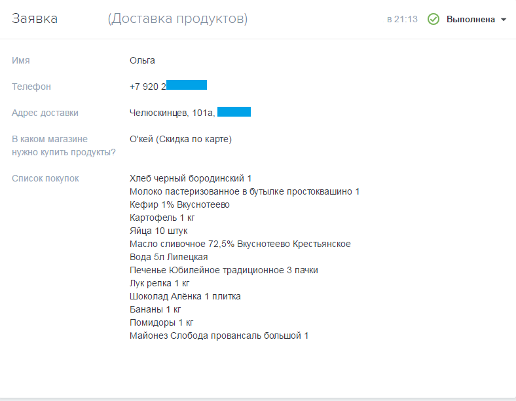Click the Адрес доставки field label
516x401 pixels.
[x=45, y=113]
